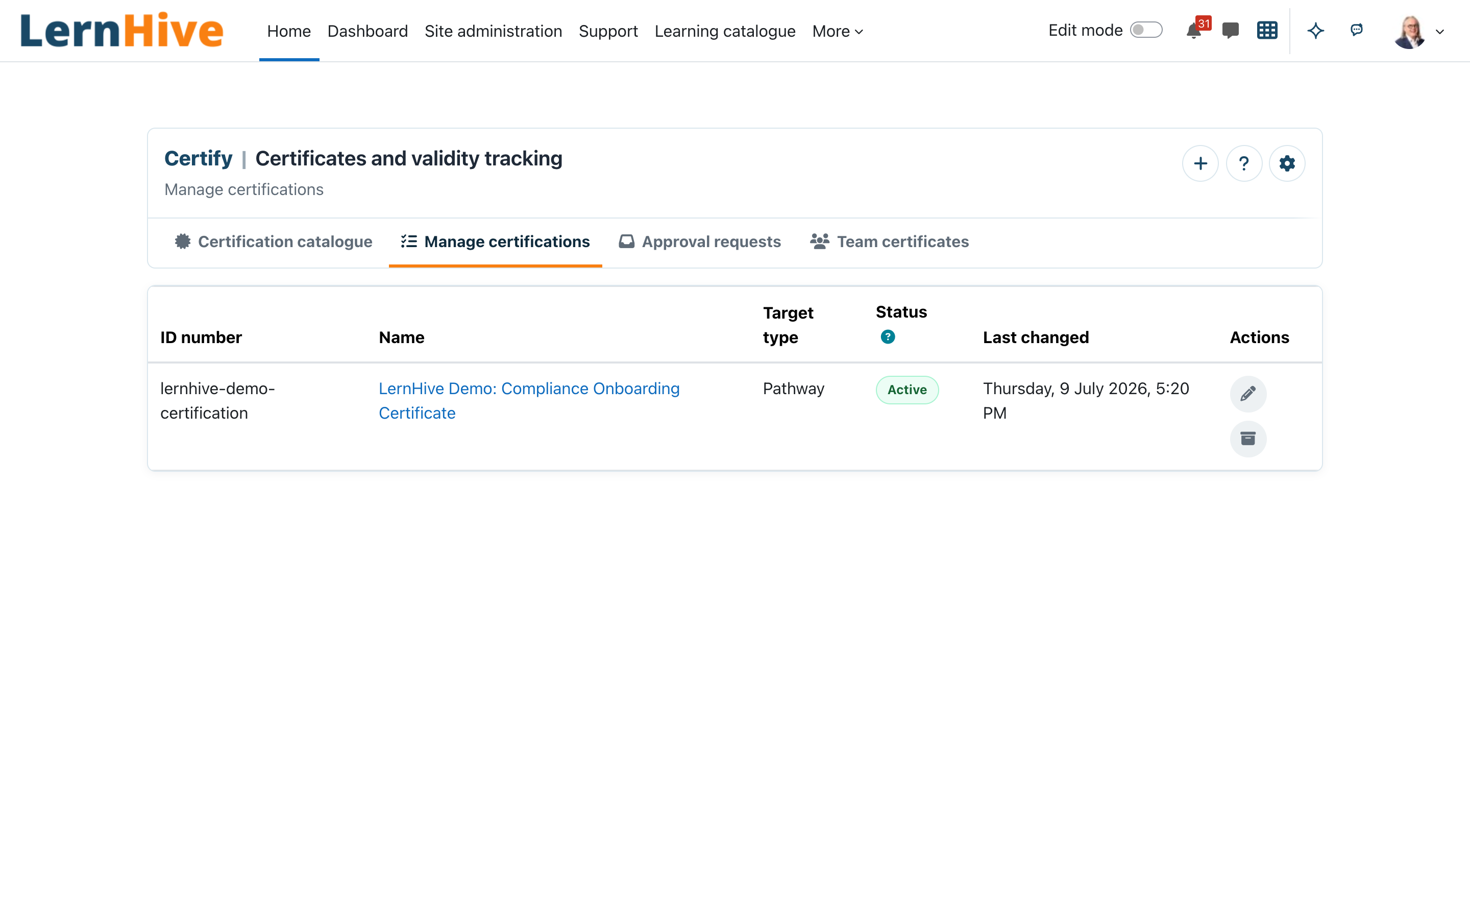Select the Manage certifications tab
This screenshot has width=1470, height=919.
point(495,242)
